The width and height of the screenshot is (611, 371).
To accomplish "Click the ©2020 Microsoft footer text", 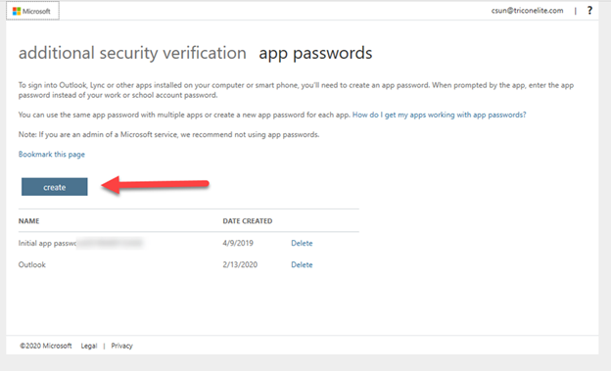I will [46, 346].
